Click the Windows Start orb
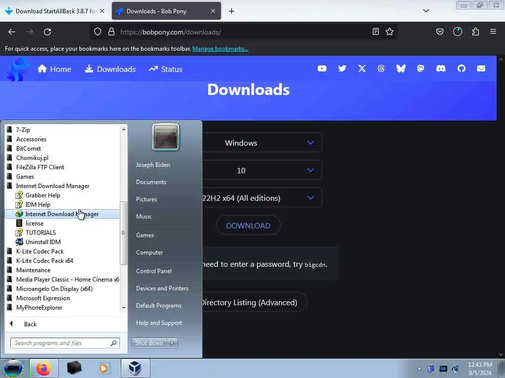The width and height of the screenshot is (505, 378). (13, 368)
